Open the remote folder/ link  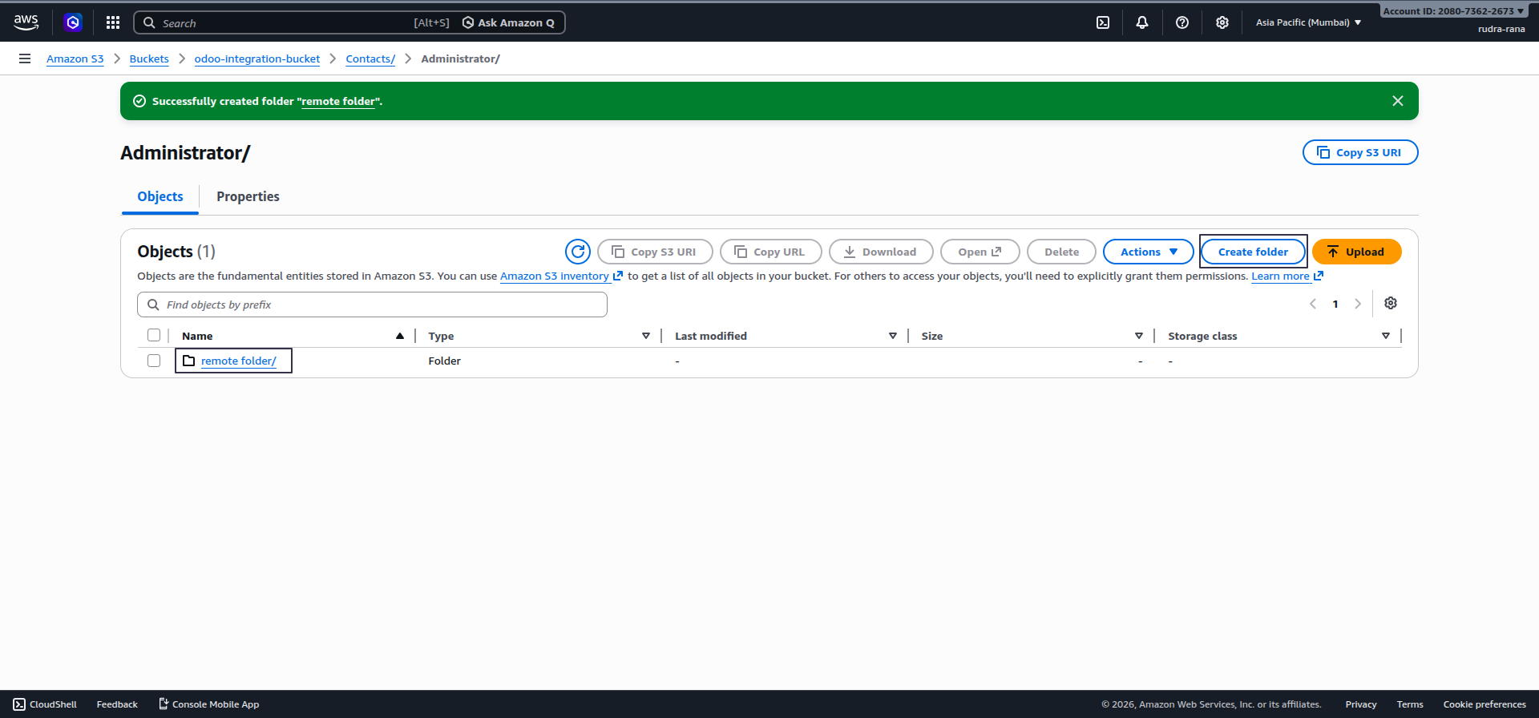[239, 361]
